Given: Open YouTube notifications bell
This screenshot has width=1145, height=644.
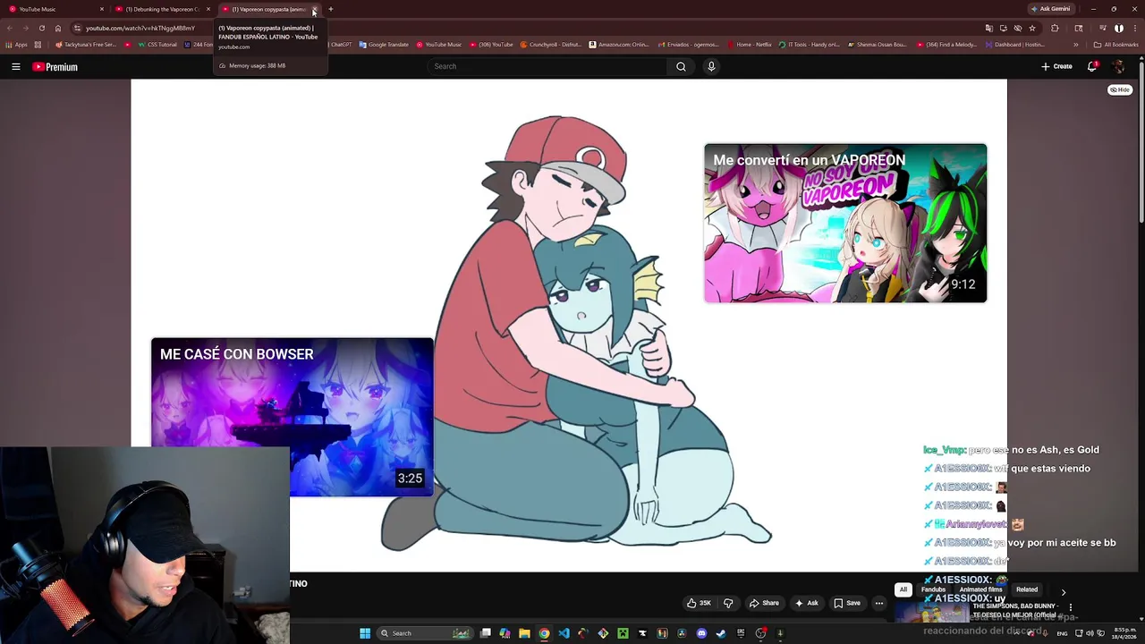Looking at the screenshot, I should 1092,66.
